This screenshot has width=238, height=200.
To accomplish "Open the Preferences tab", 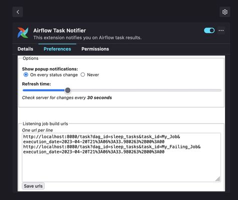I will coord(57,49).
